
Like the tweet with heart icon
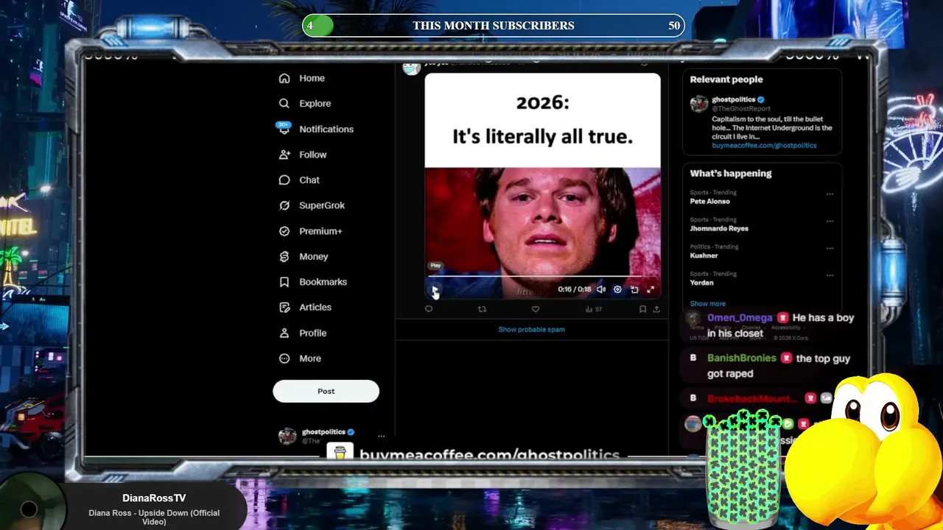pyautogui.click(x=536, y=309)
